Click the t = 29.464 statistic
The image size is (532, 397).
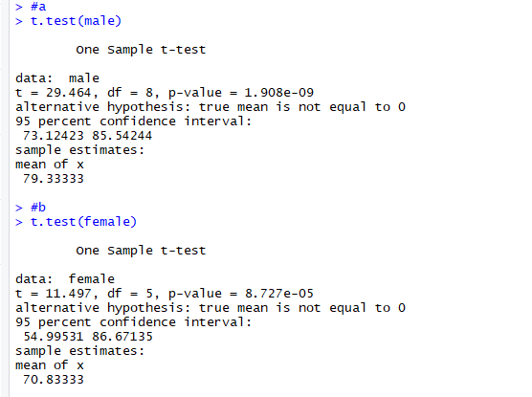pos(56,93)
